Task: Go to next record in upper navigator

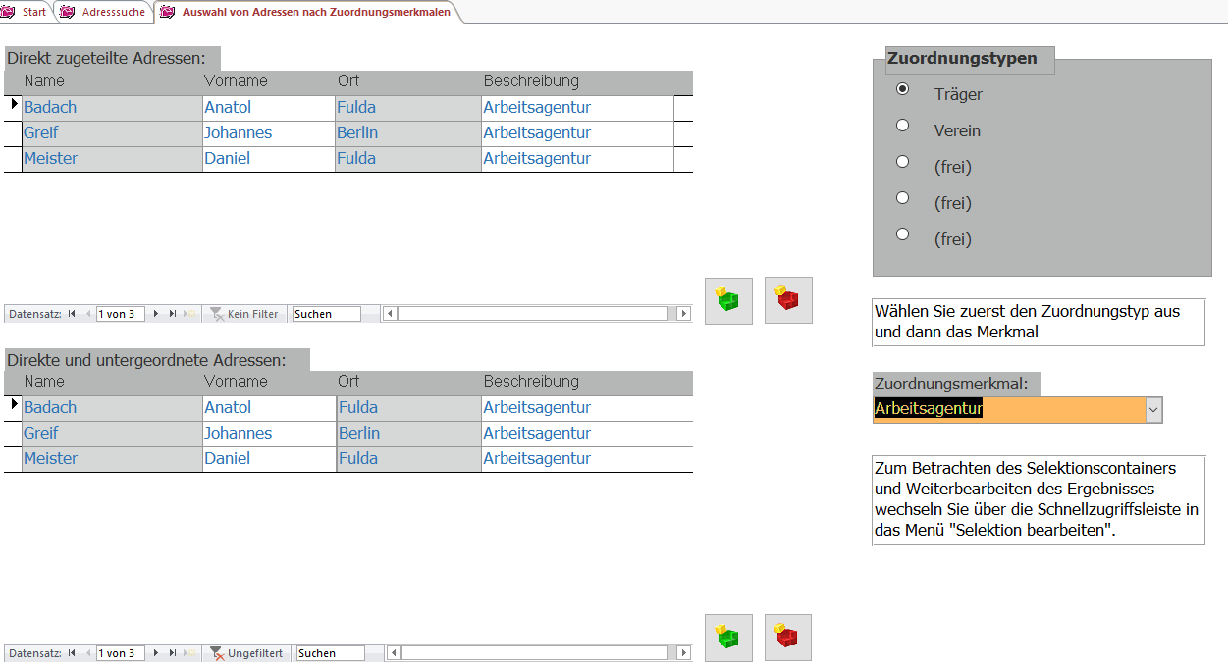Action: (155, 314)
